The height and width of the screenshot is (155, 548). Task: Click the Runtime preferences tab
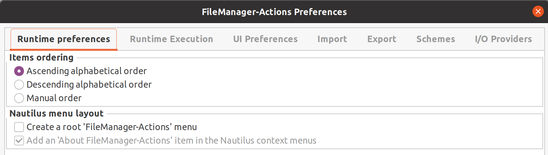pyautogui.click(x=64, y=39)
